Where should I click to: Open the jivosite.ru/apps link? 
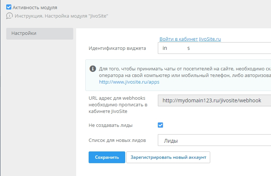[x=129, y=82]
